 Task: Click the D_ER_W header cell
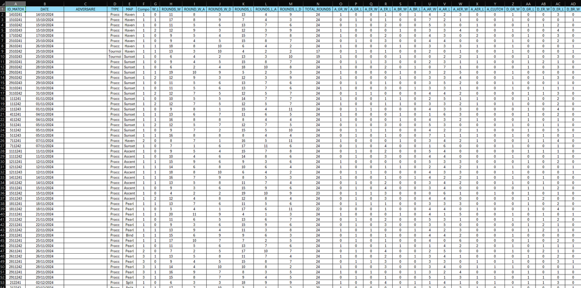[543, 9]
